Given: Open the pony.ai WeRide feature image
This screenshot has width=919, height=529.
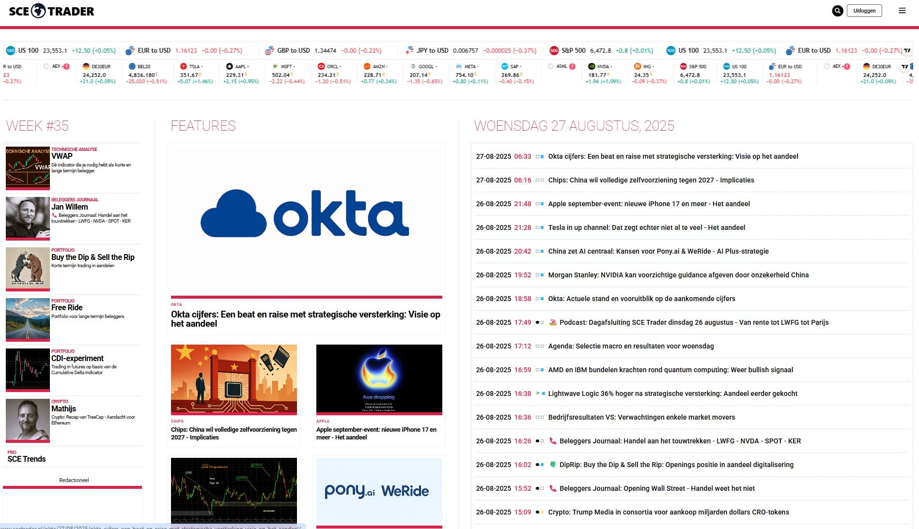Looking at the screenshot, I should click(x=379, y=493).
